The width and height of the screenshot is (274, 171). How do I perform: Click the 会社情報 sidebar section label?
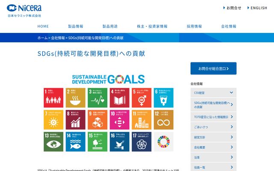(197, 84)
